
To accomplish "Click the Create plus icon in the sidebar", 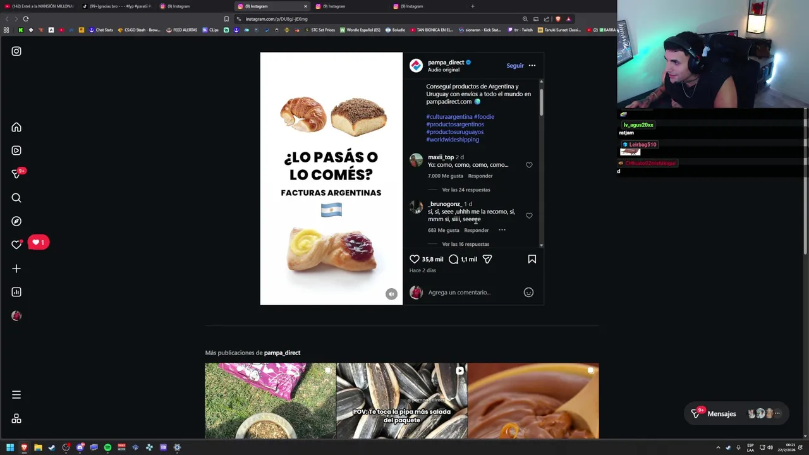I will point(16,269).
